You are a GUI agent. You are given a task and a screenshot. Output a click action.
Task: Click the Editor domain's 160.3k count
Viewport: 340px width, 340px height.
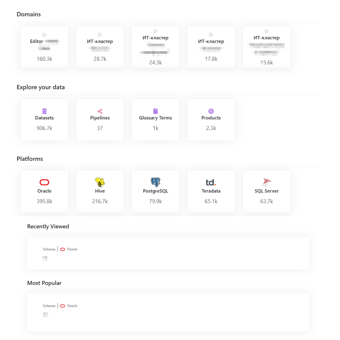click(x=44, y=59)
